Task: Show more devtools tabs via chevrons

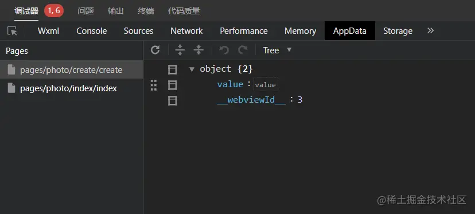Action: click(x=430, y=30)
